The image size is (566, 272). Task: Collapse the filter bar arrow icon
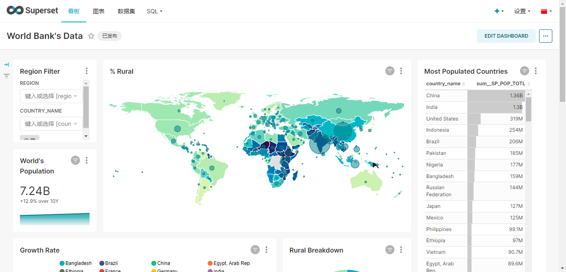pyautogui.click(x=7, y=65)
